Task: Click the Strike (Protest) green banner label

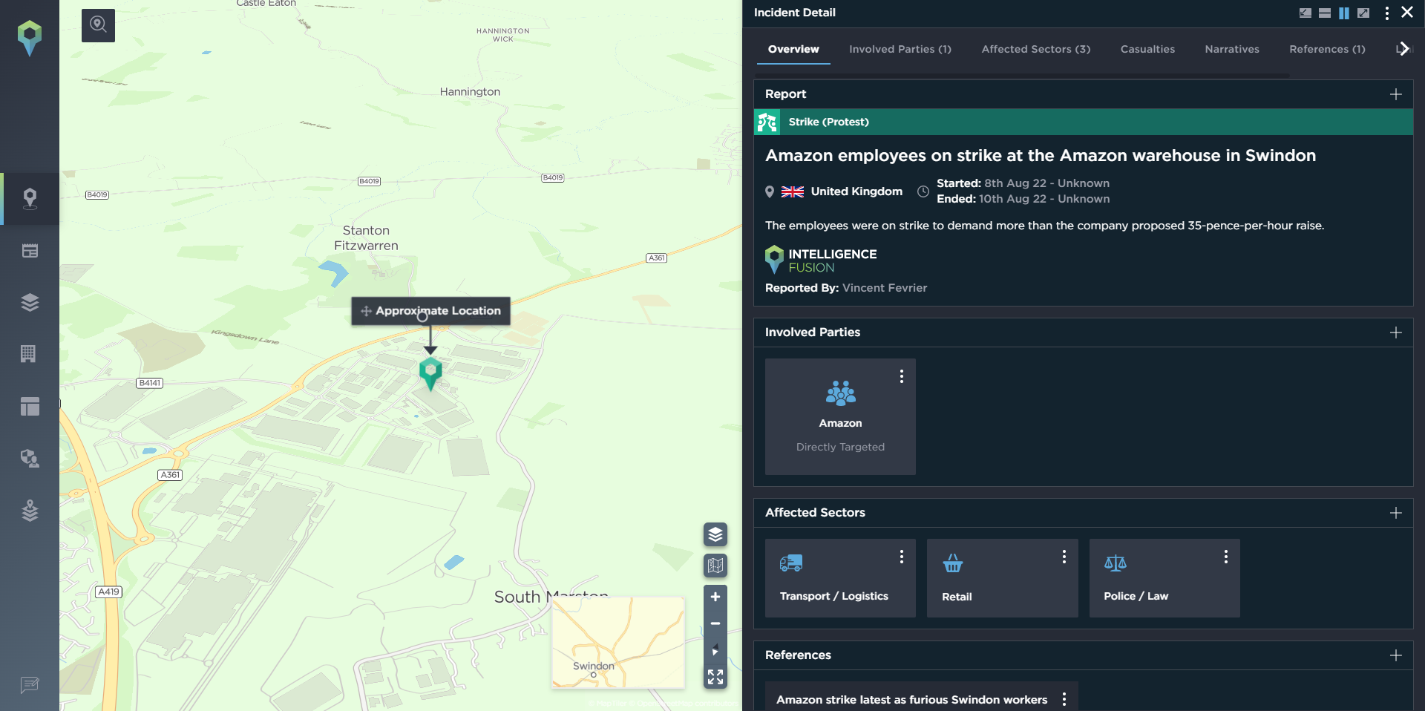Action: (x=829, y=122)
